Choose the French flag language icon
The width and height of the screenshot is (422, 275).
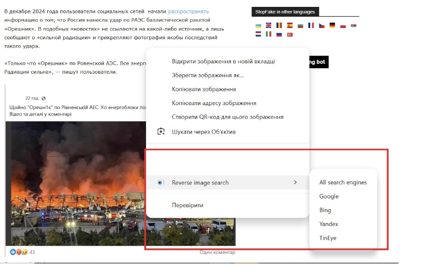pos(311,26)
